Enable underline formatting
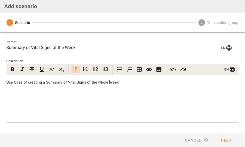The height and width of the screenshot is (147, 245). tap(42, 69)
